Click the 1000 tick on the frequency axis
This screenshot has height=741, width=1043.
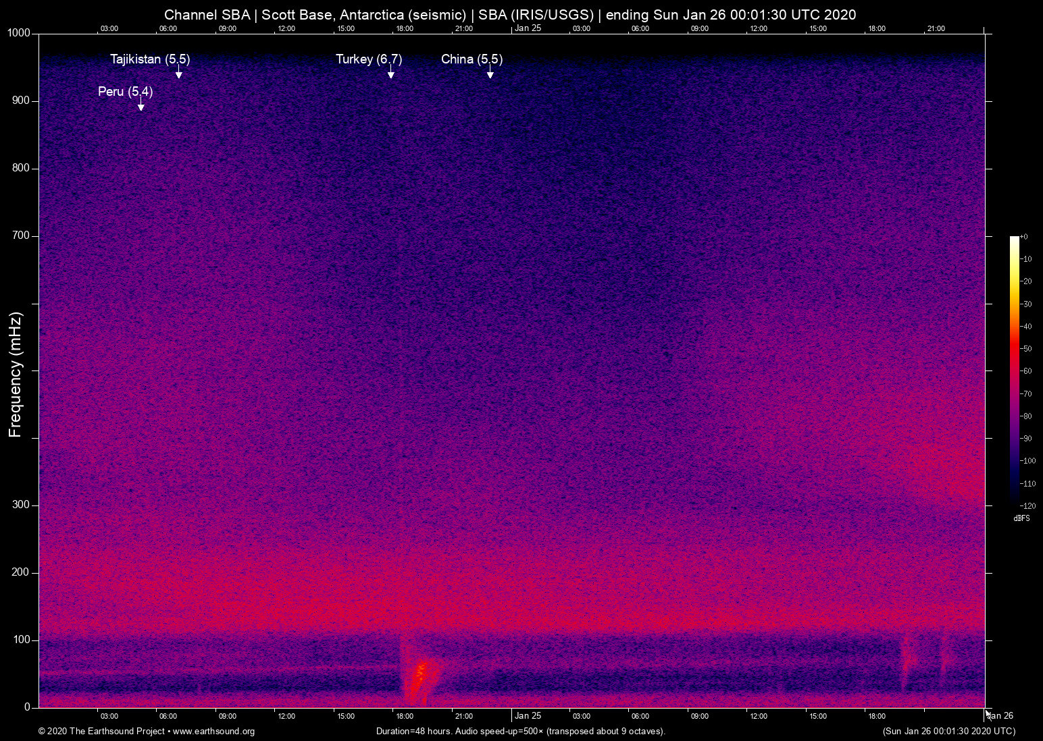(x=19, y=33)
